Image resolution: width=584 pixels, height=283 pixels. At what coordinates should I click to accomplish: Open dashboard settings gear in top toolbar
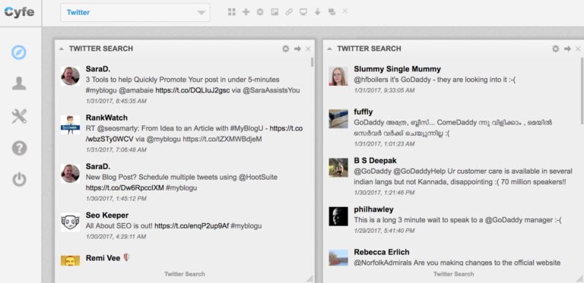point(260,12)
